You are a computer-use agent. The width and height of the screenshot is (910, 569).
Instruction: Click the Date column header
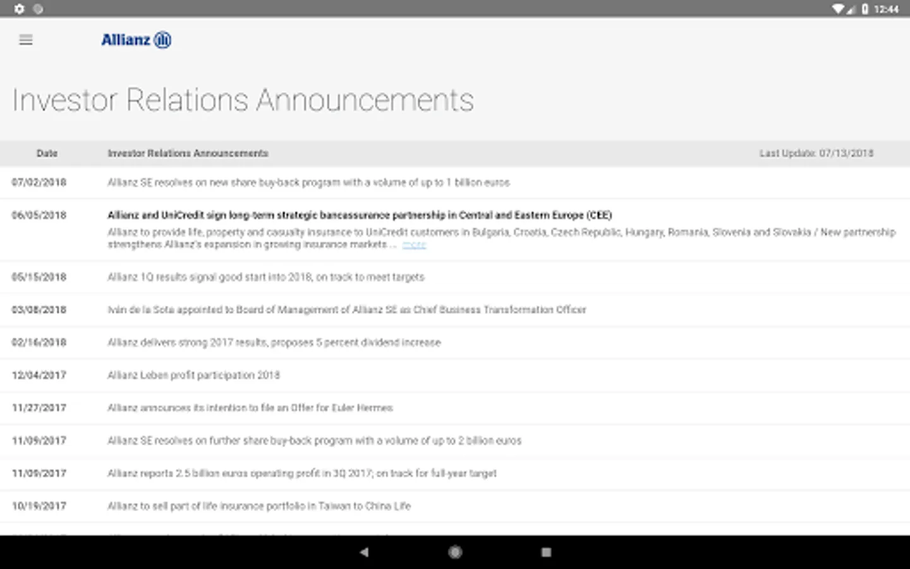coord(47,153)
